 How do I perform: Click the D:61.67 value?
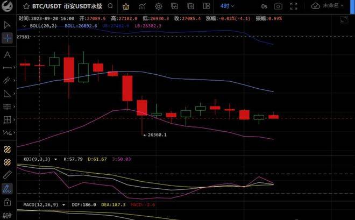coord(97,159)
